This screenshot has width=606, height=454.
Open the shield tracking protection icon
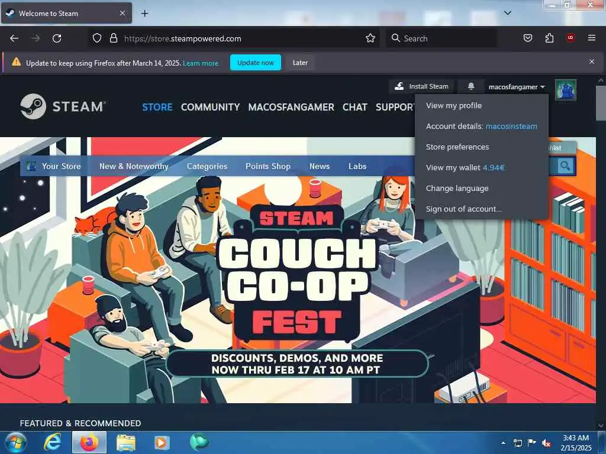(97, 38)
